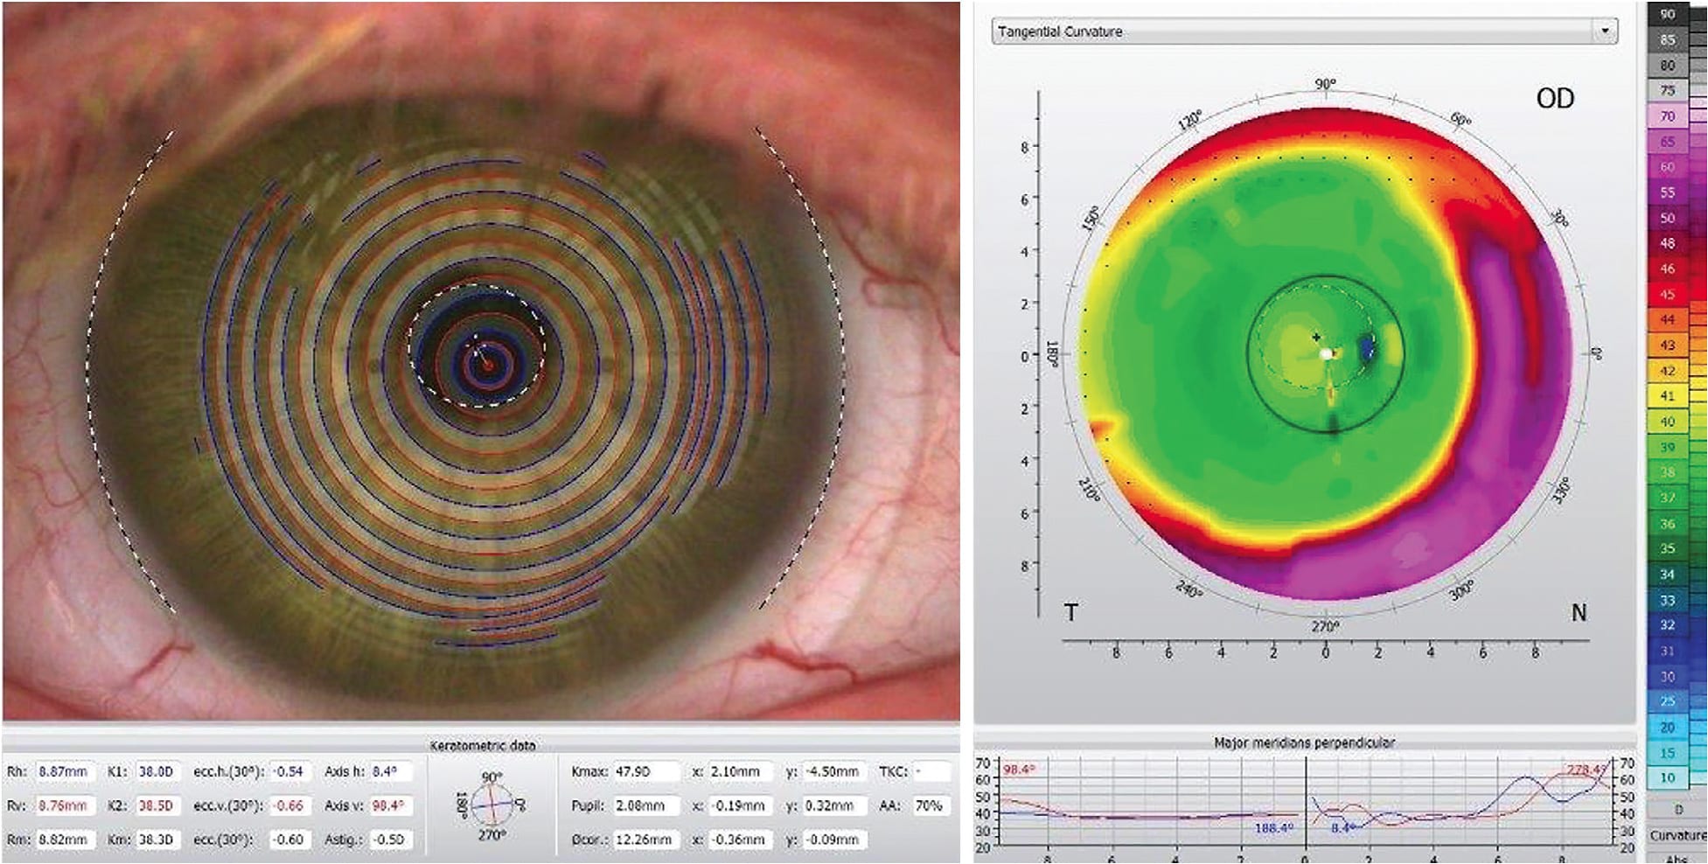
Task: Click the Kmax value 47.9D
Action: [645, 771]
